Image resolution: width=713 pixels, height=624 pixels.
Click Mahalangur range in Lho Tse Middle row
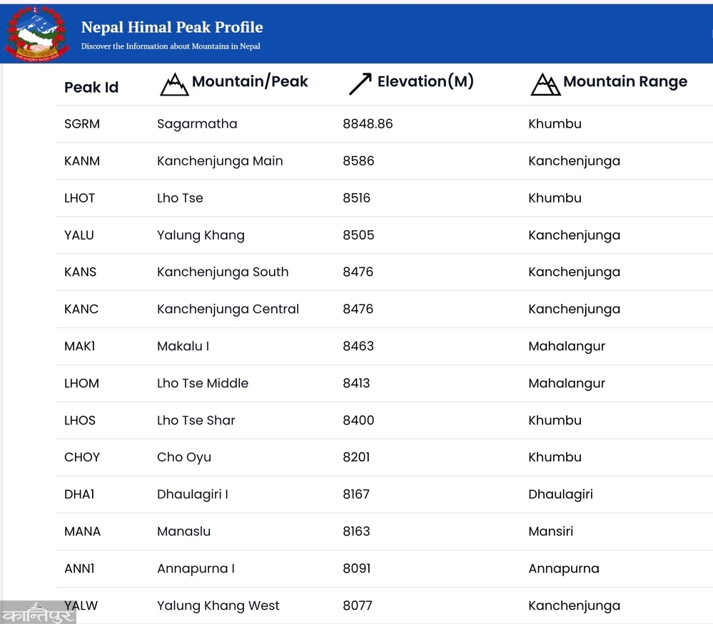point(567,384)
